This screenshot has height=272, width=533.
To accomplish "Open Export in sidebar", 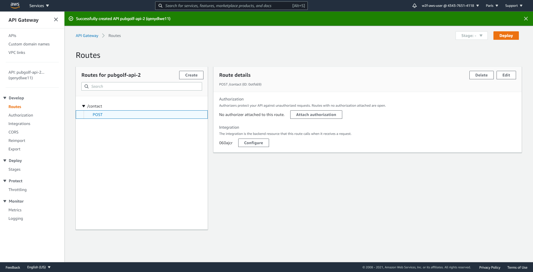I will 14,149.
